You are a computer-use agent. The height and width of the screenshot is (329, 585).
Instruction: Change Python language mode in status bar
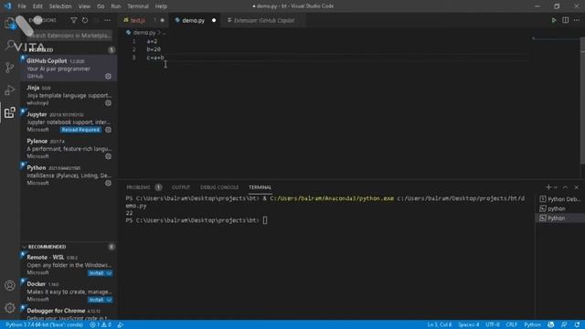point(532,325)
